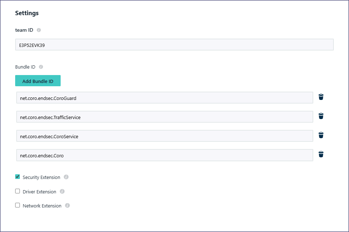Open the Security Extension info icon

click(x=66, y=177)
